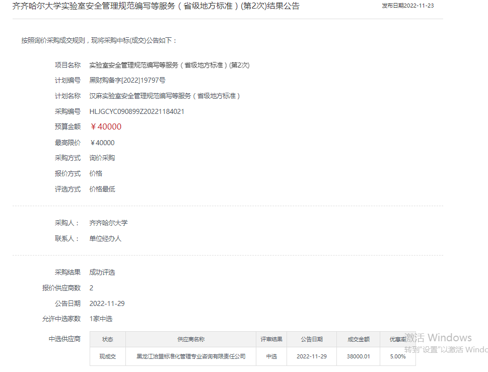
Task: Click plan number 黑财购备字[2022]19797号
Action: pyautogui.click(x=127, y=80)
